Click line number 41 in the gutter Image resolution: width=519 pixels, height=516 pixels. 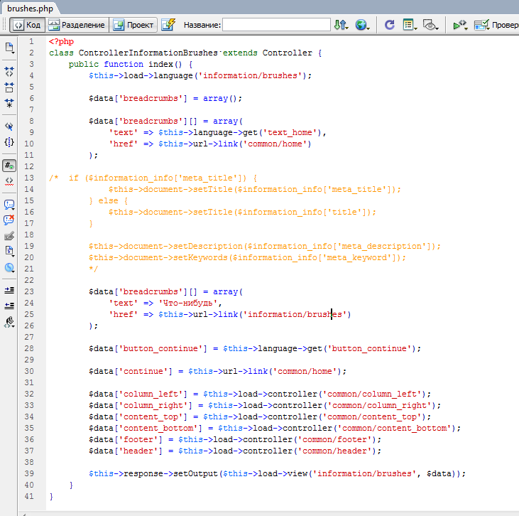point(29,496)
